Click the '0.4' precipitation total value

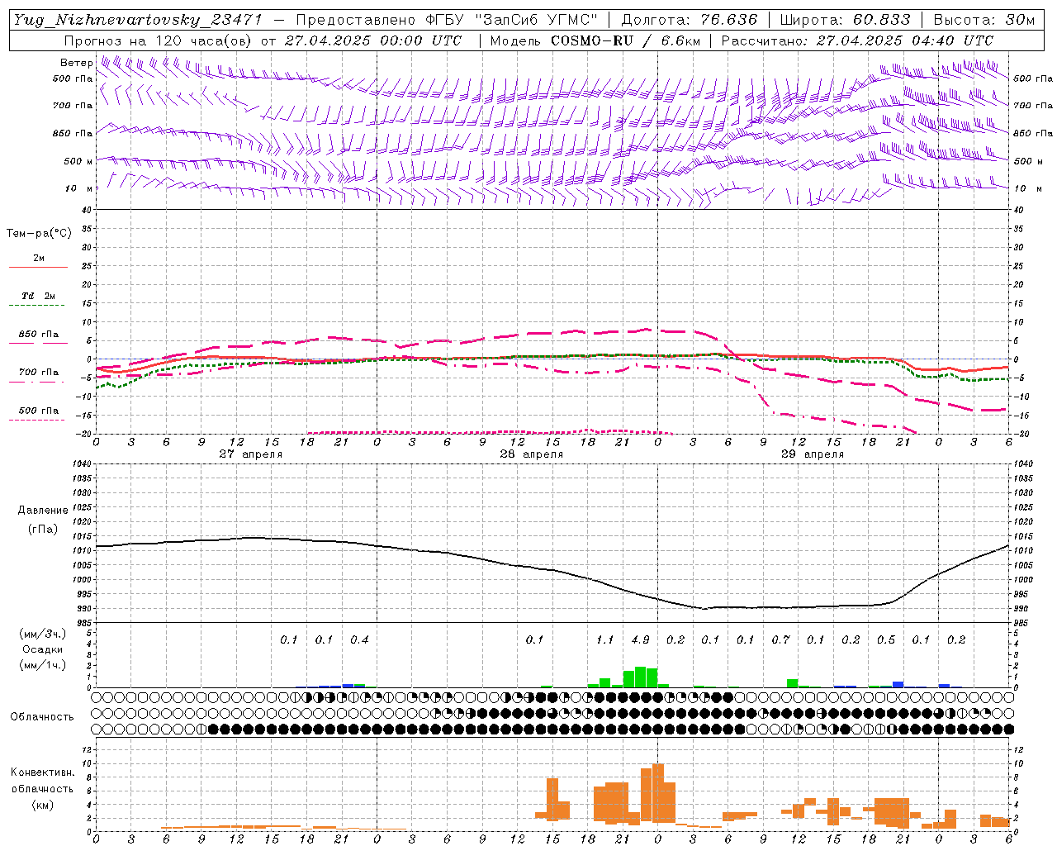coord(359,640)
